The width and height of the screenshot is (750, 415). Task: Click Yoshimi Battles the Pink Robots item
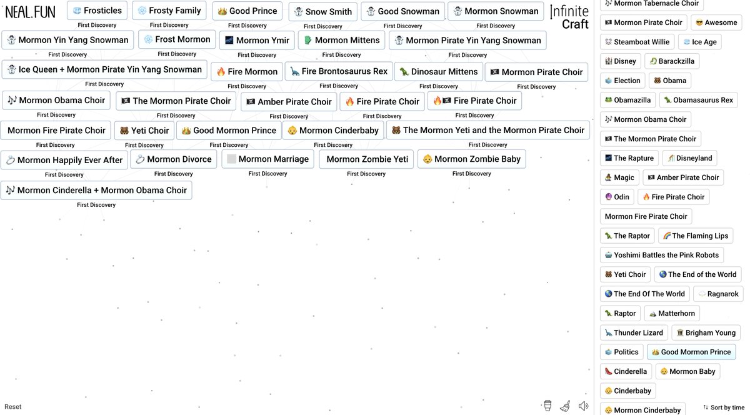pos(662,255)
